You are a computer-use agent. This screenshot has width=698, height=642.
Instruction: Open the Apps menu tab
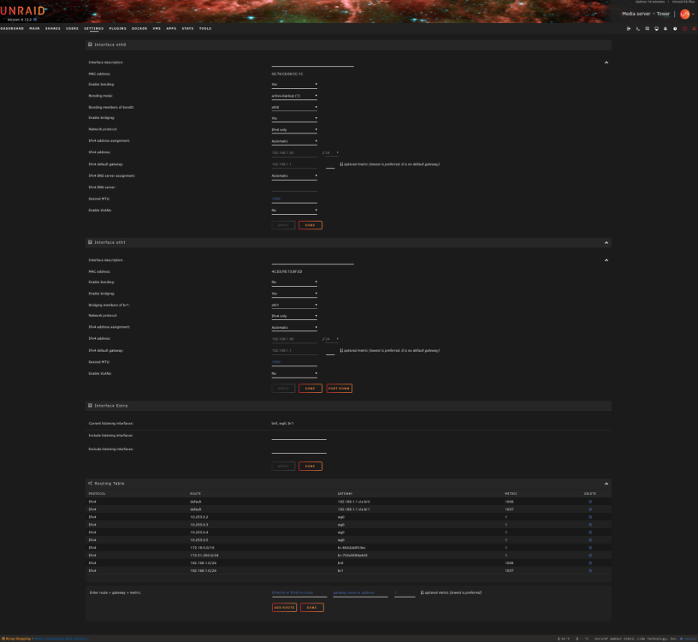point(171,28)
